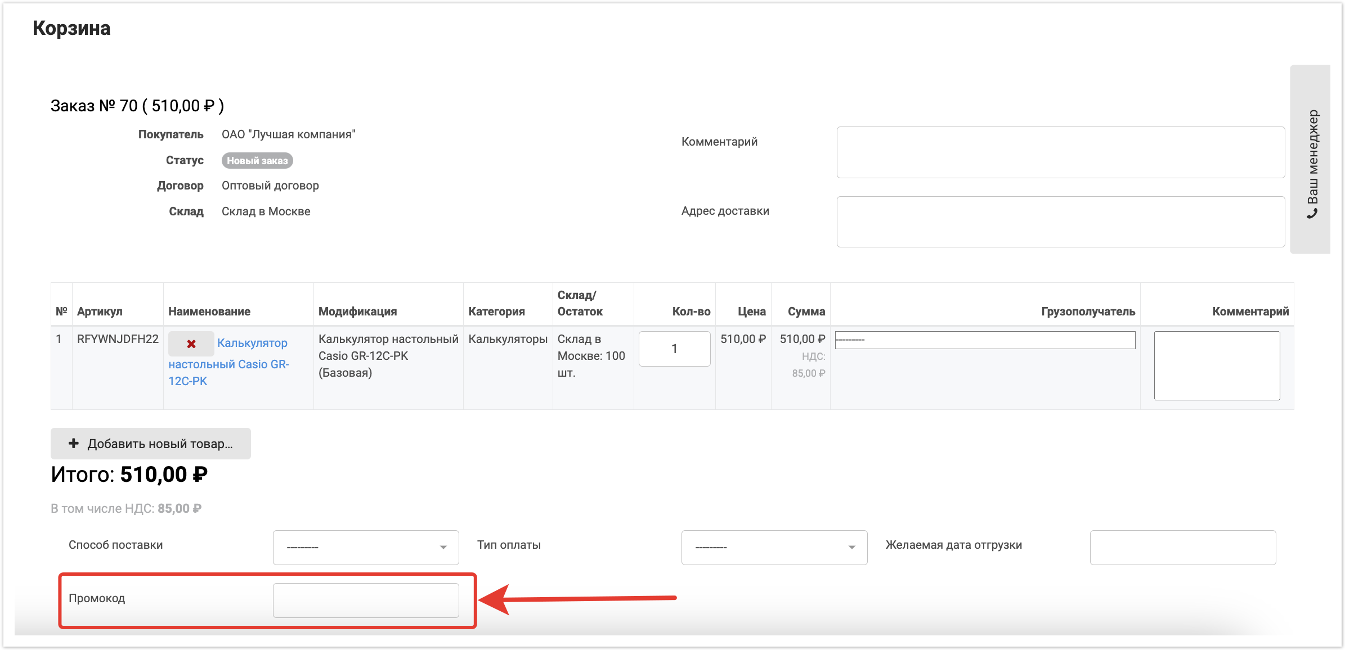1345x650 pixels.
Task: Focus the order Комментарий text area
Action: [1060, 152]
